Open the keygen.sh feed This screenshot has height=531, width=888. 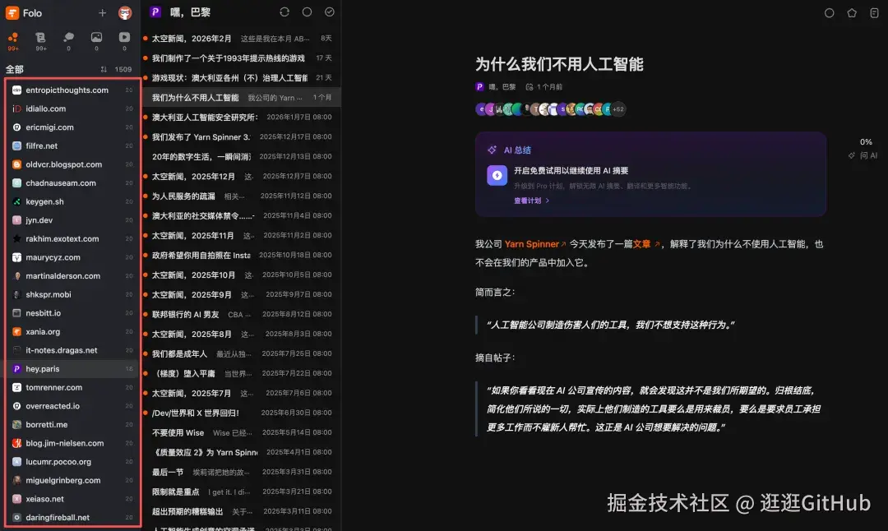[x=72, y=201]
